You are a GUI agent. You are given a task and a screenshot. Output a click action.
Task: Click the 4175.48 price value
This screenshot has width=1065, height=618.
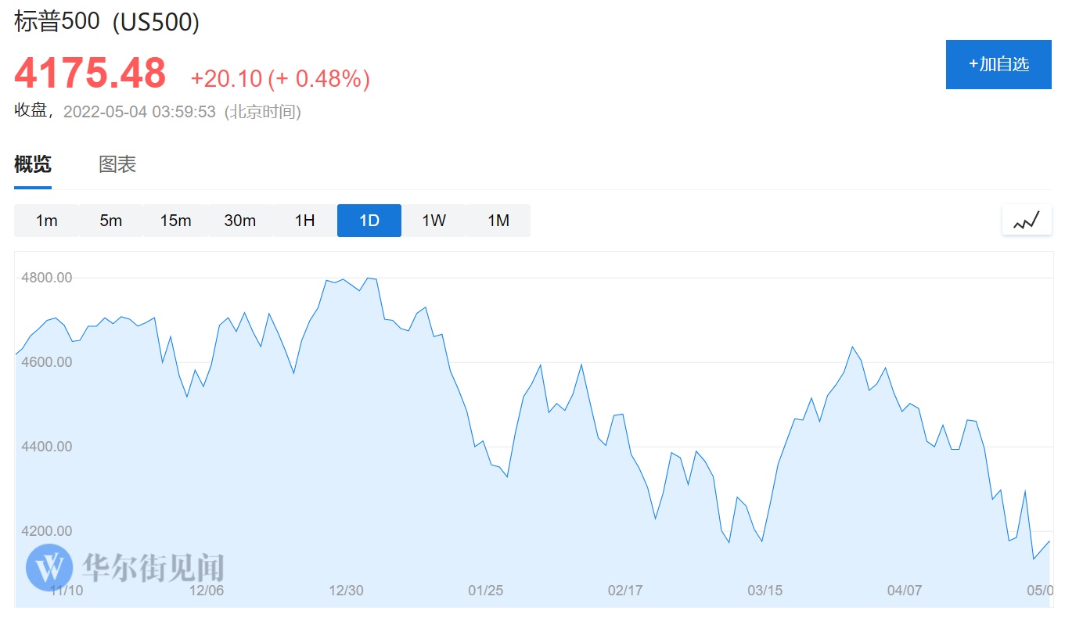(x=90, y=74)
